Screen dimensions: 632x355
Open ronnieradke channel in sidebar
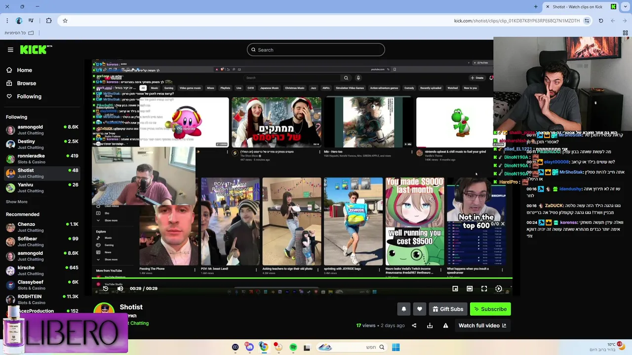[x=42, y=159]
